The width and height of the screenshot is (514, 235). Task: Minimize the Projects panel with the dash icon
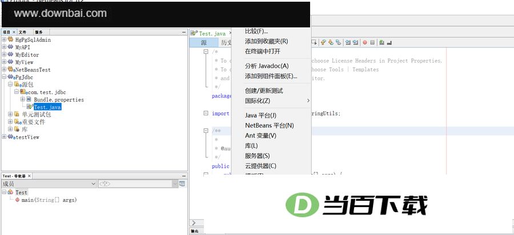pyautogui.click(x=184, y=32)
